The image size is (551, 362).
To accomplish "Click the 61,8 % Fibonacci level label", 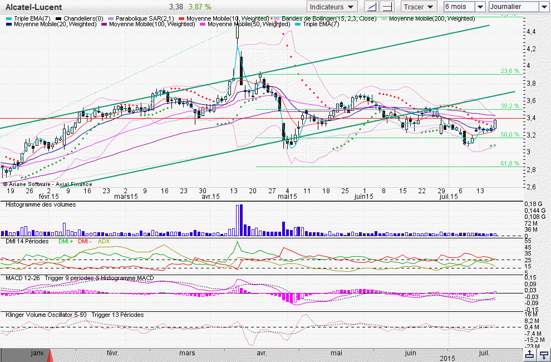I will 509,164.
